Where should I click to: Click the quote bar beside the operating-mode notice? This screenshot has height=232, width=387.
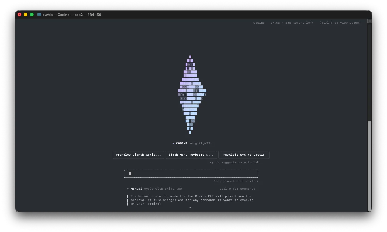click(x=128, y=200)
